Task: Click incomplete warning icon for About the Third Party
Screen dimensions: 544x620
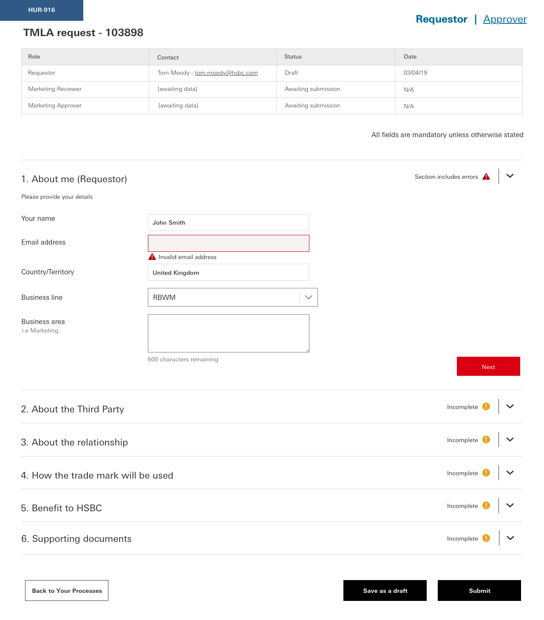Action: (x=486, y=406)
